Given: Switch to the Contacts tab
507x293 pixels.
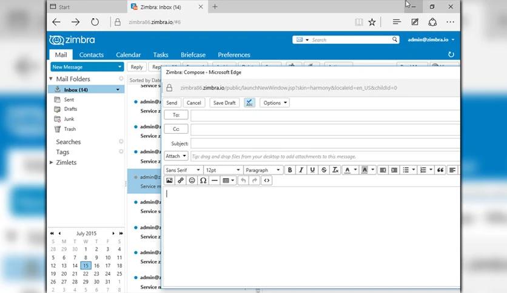Looking at the screenshot, I should click(92, 54).
